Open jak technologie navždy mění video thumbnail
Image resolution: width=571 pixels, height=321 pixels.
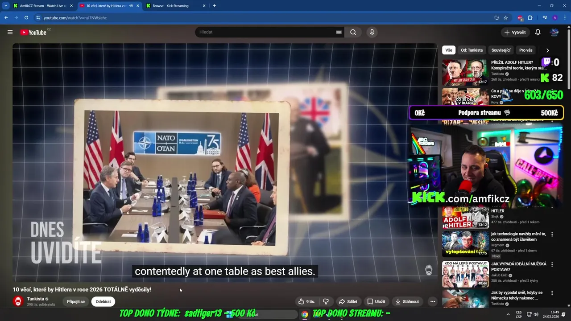[x=465, y=243]
